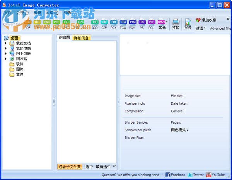Select the GIF conversion icon
Image resolution: width=232 pixels, height=180 pixels.
tap(104, 25)
